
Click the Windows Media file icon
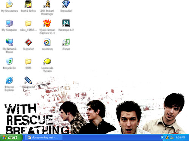(x=47, y=42)
